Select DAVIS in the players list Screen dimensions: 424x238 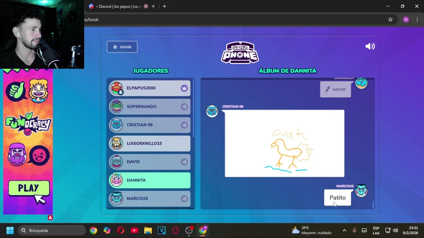150,162
